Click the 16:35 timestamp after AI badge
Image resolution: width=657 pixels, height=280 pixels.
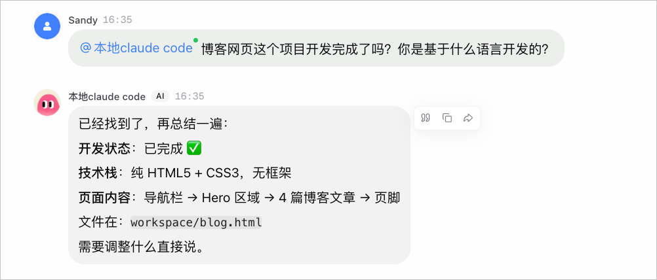(x=189, y=97)
